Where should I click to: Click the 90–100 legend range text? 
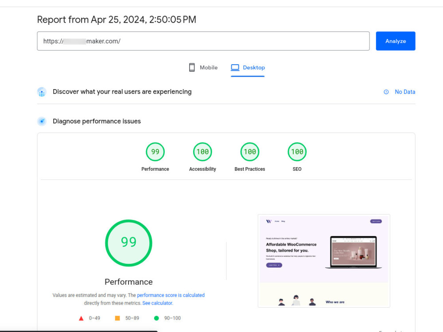172,318
